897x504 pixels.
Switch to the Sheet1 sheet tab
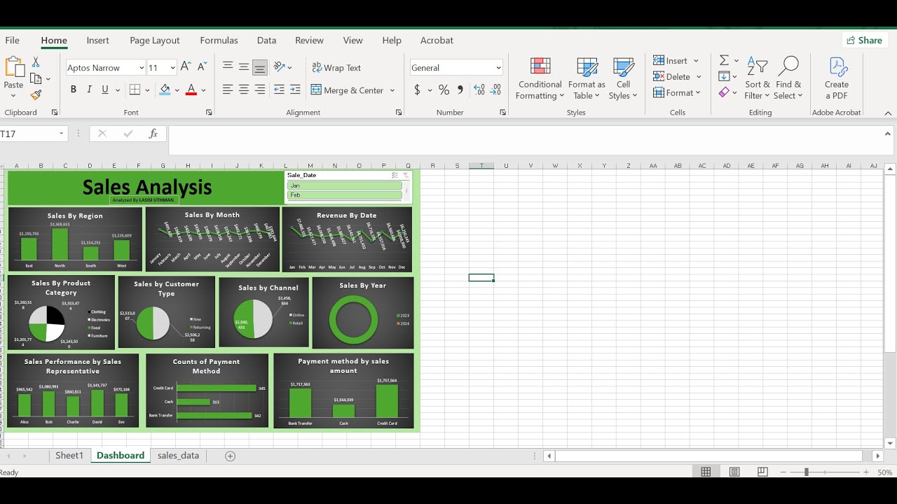point(69,456)
